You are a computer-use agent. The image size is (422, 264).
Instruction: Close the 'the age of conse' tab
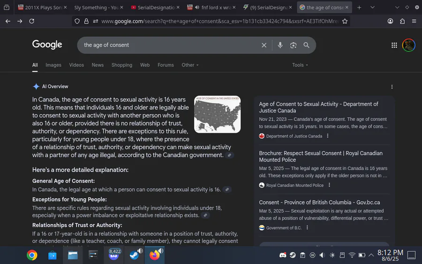[347, 8]
